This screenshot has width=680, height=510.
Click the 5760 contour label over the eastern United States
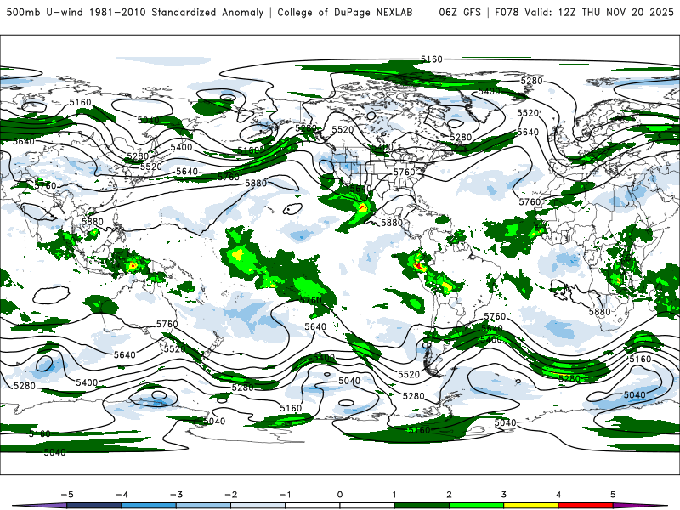tap(405, 173)
